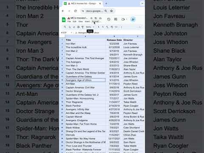This screenshot has height=153, width=204.
Task: Click the site information icon in address bar
Action: (83, 11)
